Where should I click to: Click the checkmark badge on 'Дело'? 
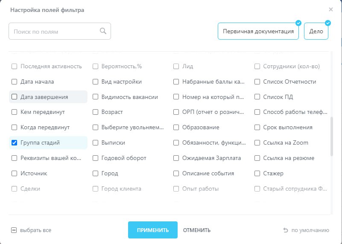[328, 23]
